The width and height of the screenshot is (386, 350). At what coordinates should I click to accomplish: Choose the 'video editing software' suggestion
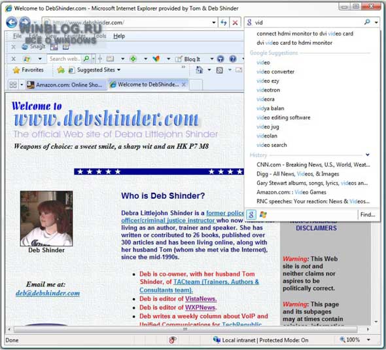tap(283, 118)
